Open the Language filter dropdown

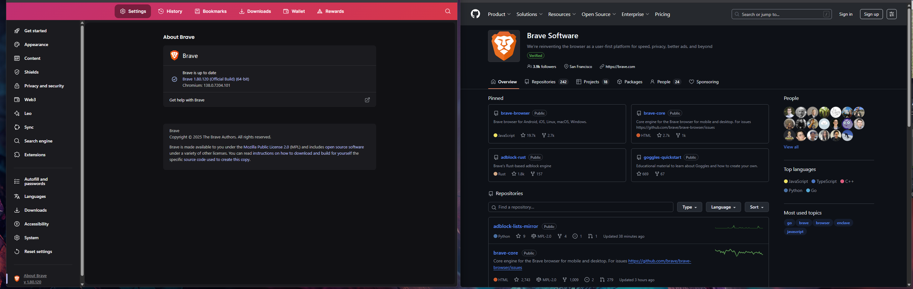(x=723, y=207)
